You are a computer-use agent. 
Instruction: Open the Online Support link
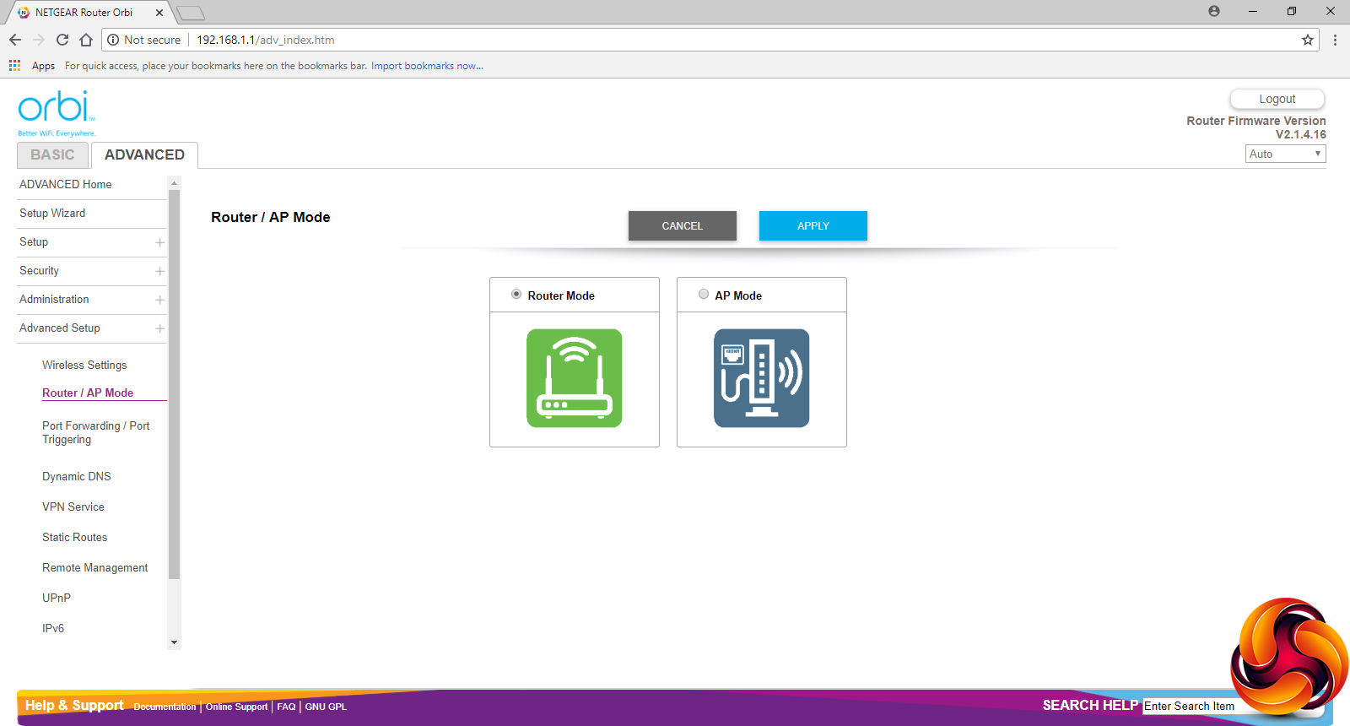tap(236, 707)
